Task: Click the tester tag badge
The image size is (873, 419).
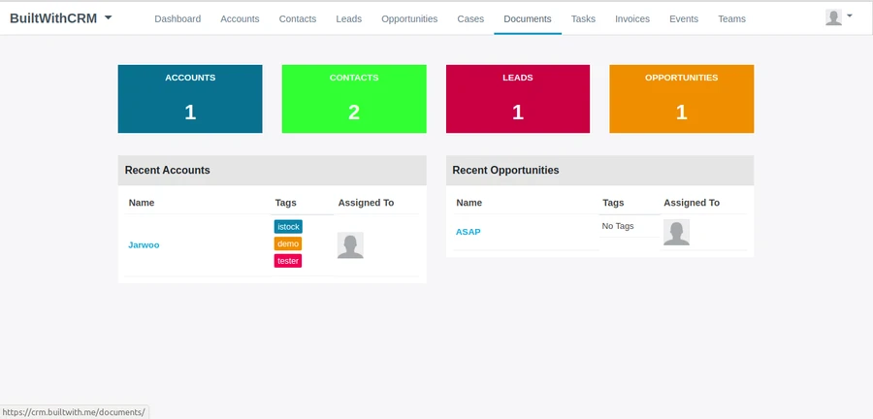Action: coord(288,261)
